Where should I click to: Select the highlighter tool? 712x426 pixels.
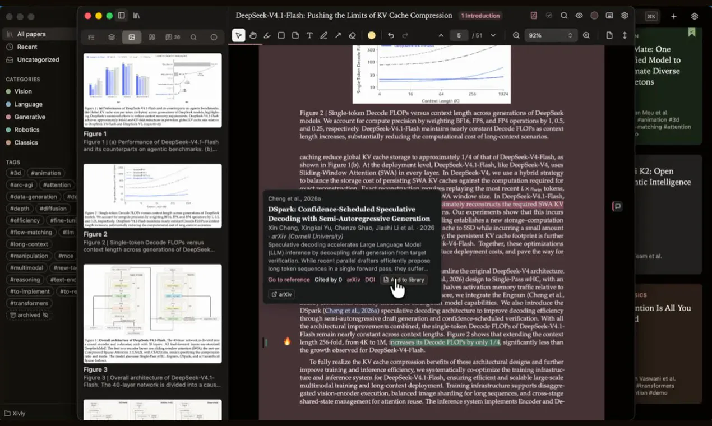point(267,35)
